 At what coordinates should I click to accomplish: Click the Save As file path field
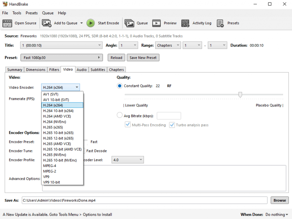144,200
